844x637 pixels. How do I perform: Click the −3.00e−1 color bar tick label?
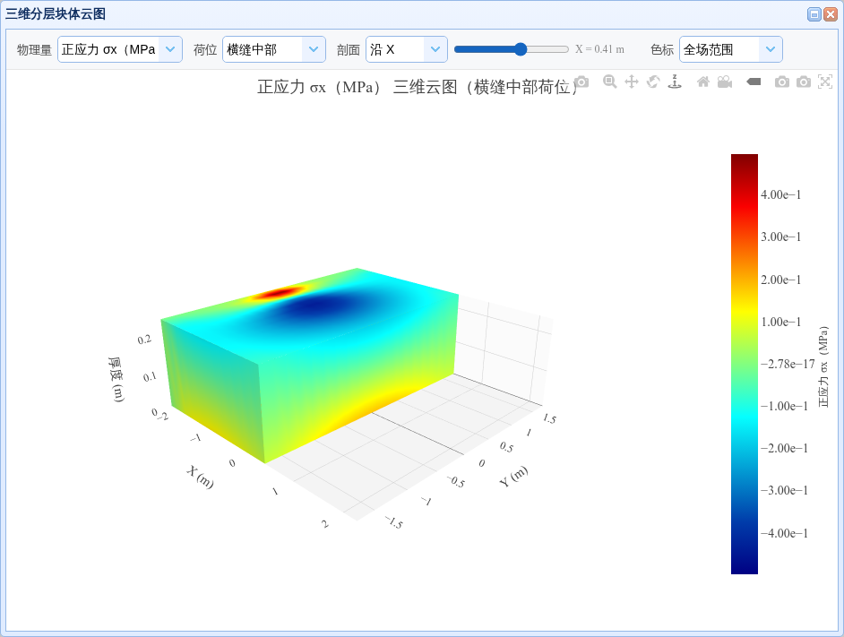click(785, 490)
